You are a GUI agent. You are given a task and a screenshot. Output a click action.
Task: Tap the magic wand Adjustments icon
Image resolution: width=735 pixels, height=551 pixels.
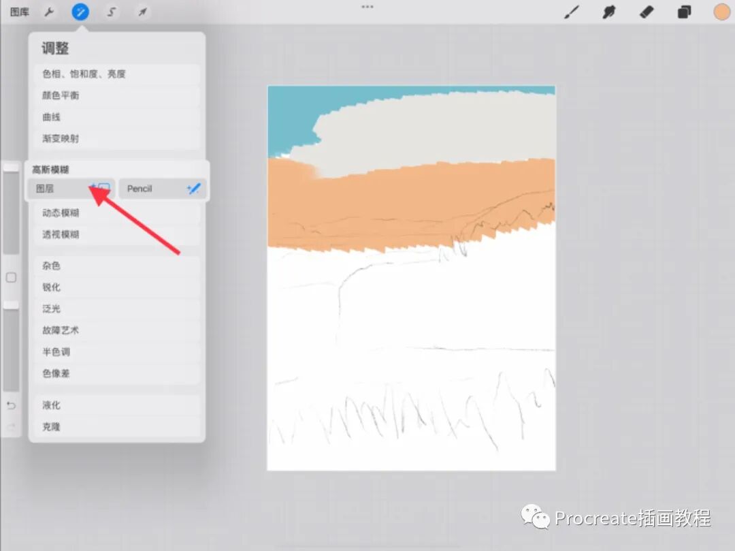coord(80,12)
